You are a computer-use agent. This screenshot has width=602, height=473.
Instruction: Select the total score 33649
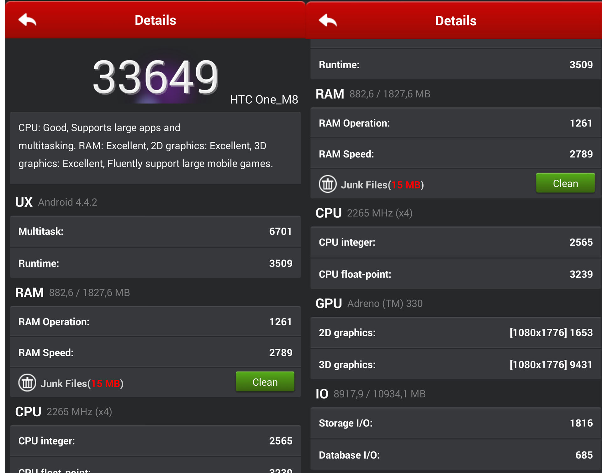click(x=156, y=77)
